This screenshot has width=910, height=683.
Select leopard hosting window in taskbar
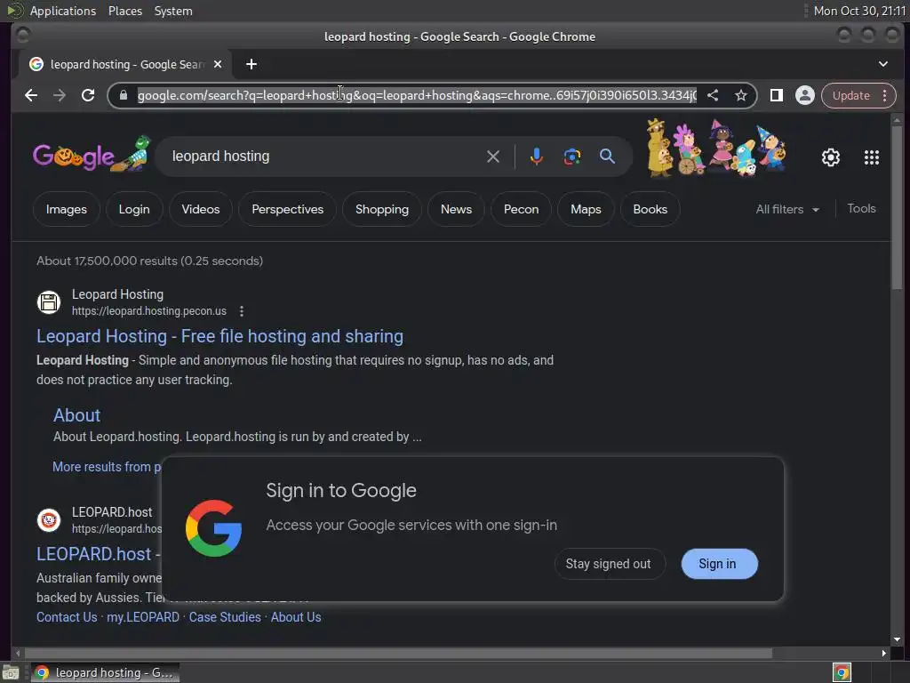pos(105,672)
